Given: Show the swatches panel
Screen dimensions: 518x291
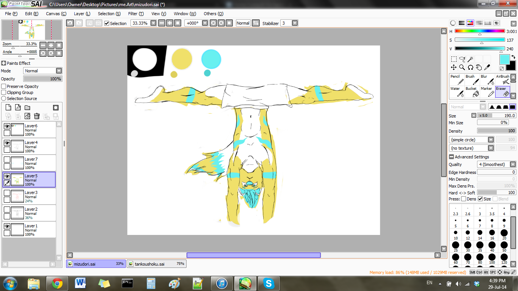Looking at the screenshot, I should click(488, 23).
